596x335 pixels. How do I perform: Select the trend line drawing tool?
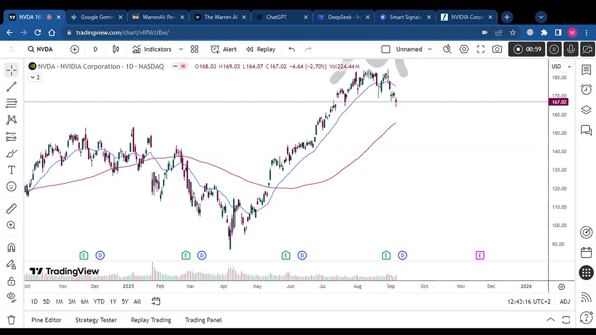click(x=12, y=87)
